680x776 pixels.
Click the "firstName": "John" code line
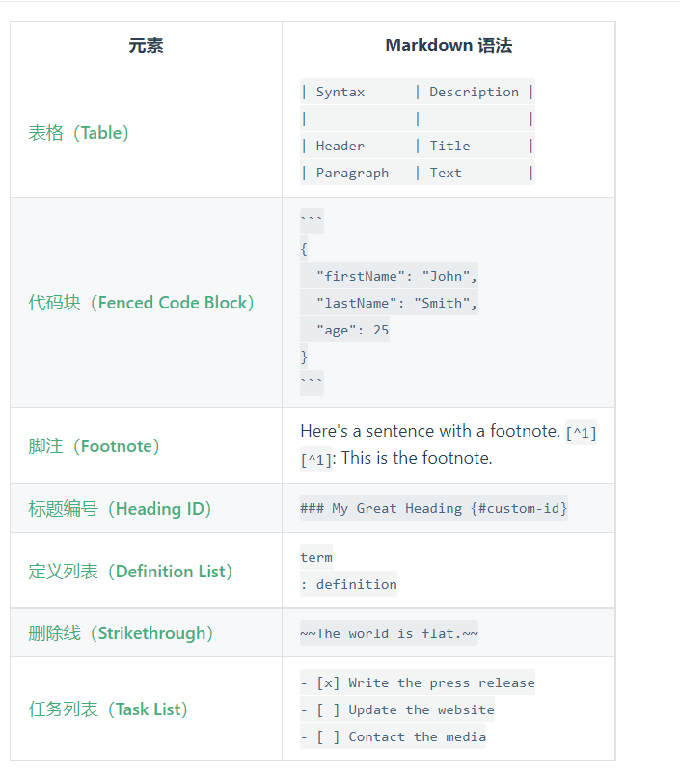(396, 276)
